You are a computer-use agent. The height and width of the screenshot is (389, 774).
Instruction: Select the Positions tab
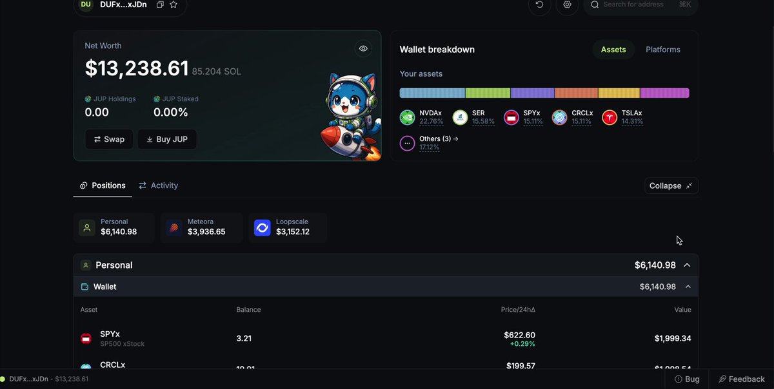103,185
